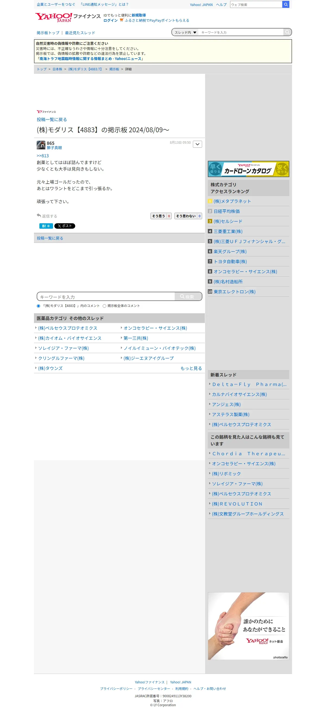Image resolution: width=326 pixels, height=713 pixels.
Task: Open new thread アステラス製薬(株)
Action: [231, 414]
